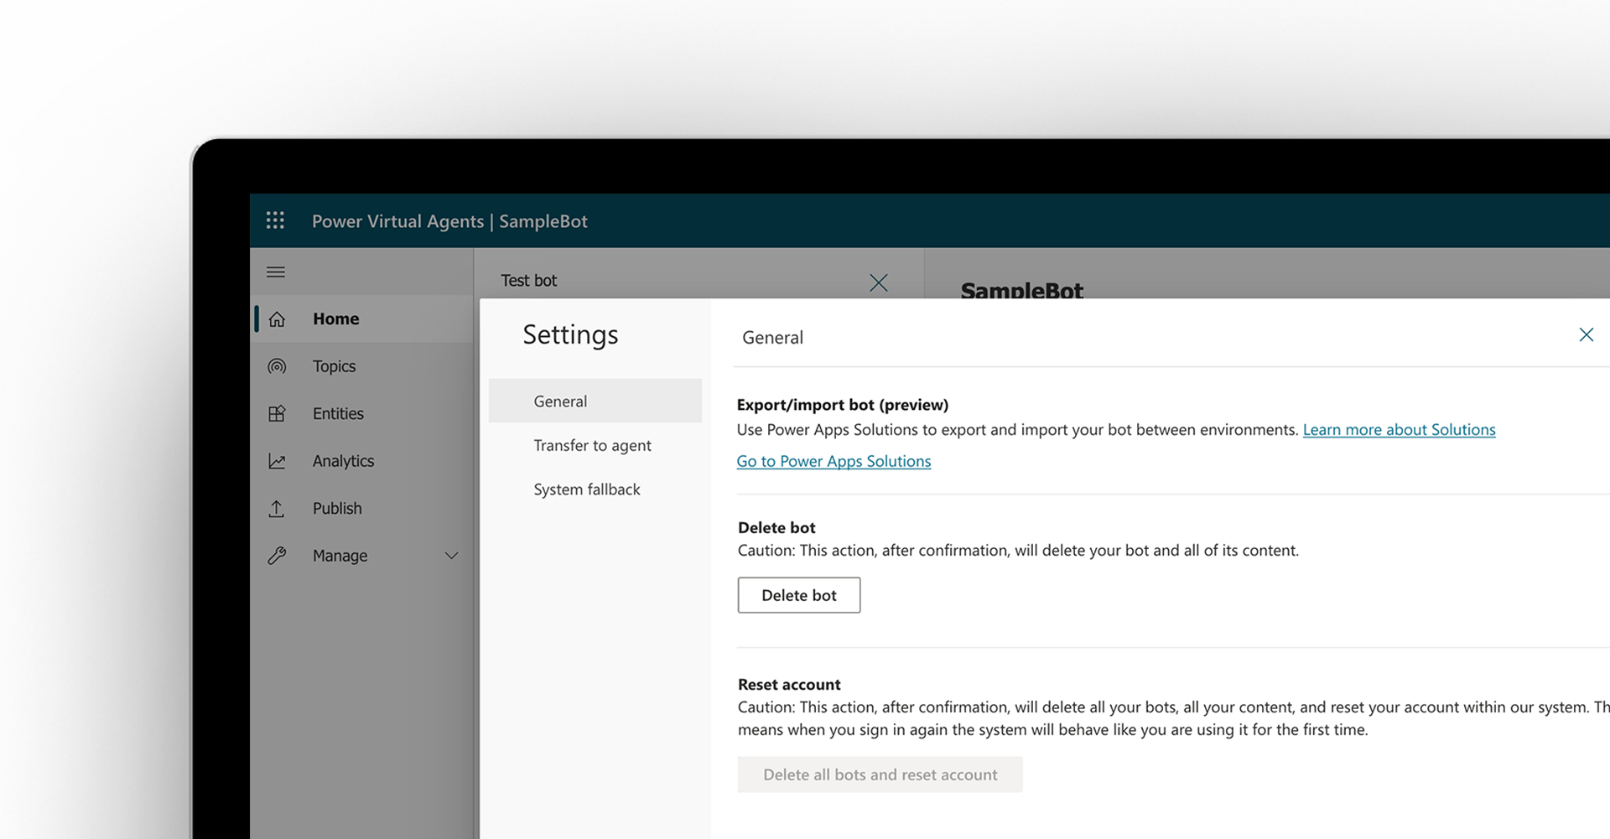This screenshot has width=1610, height=839.
Task: Open the app launcher waffle icon
Action: [x=275, y=220]
